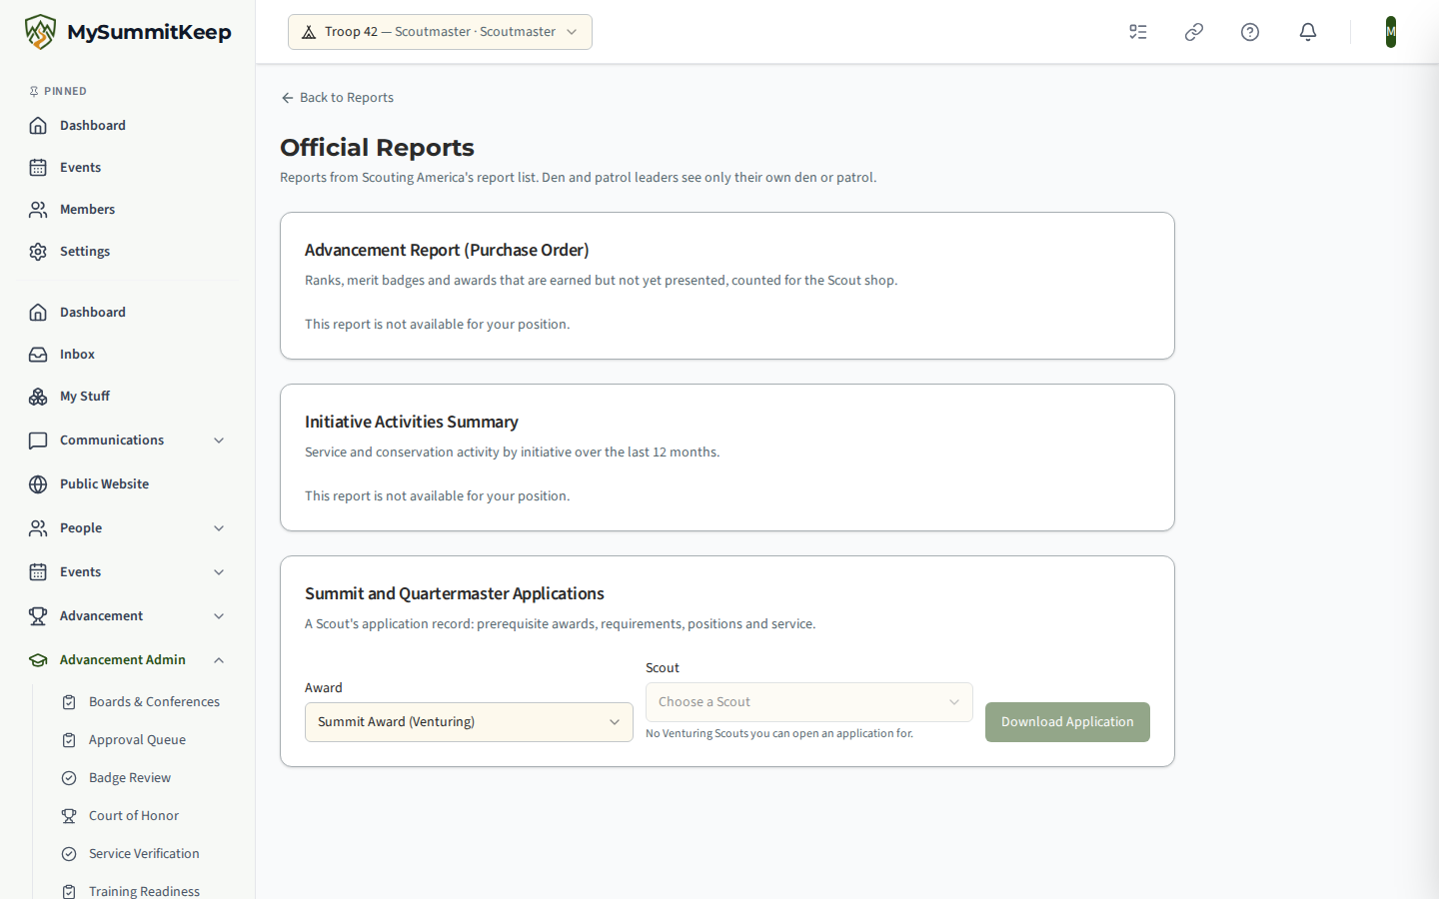Open pinned Members people icon
This screenshot has width=1439, height=899.
pos(38,210)
